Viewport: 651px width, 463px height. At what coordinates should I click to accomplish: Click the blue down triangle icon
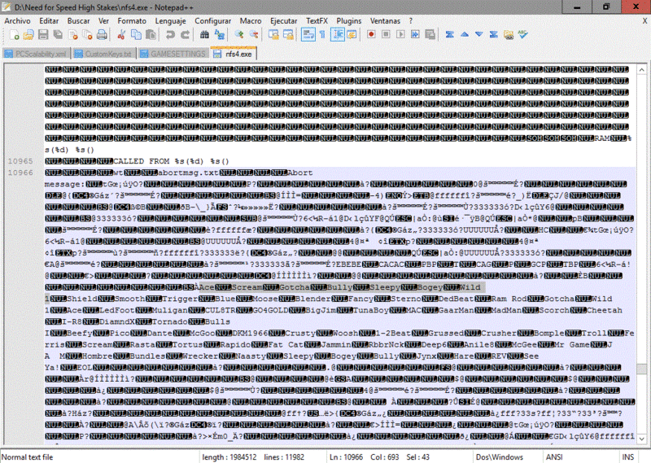click(x=479, y=35)
